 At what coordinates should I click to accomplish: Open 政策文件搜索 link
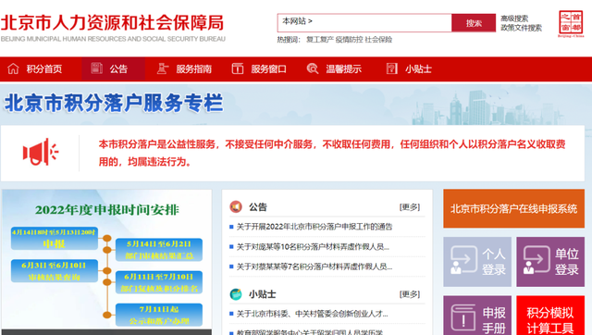tap(521, 28)
